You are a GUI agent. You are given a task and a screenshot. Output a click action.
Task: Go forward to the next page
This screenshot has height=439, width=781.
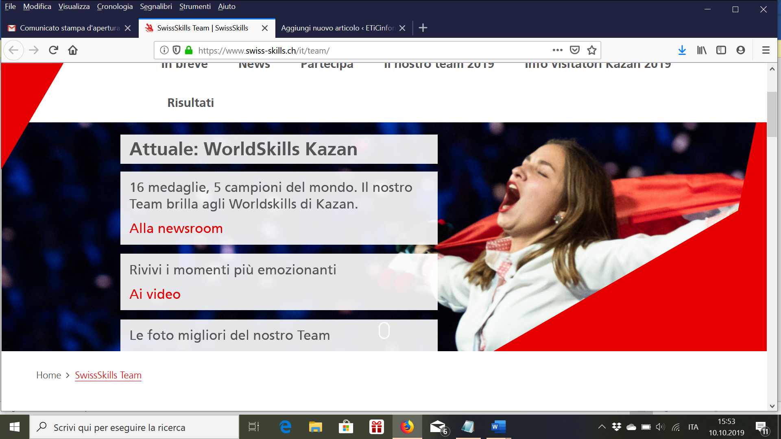tap(34, 50)
